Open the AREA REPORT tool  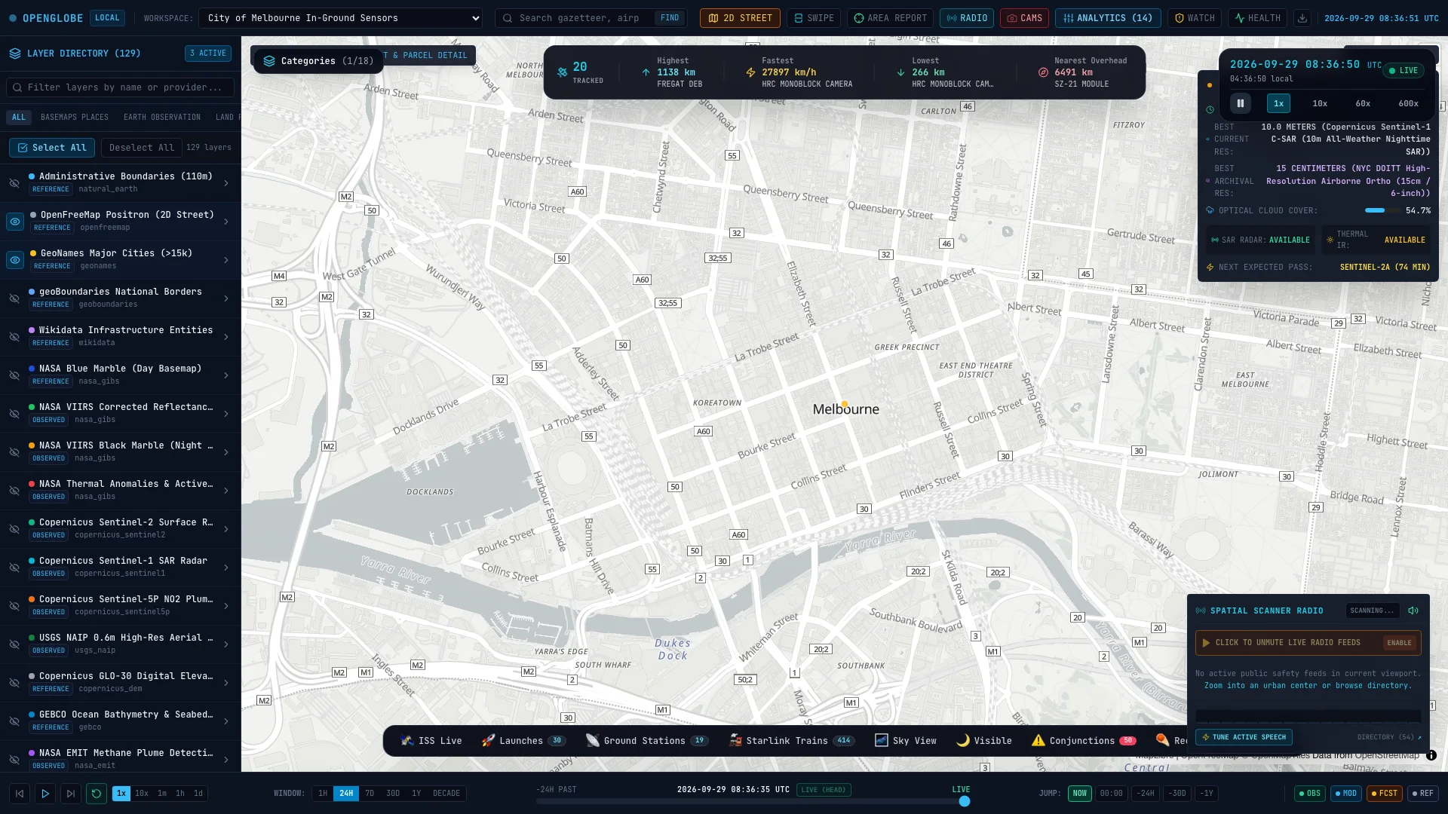[x=890, y=18]
